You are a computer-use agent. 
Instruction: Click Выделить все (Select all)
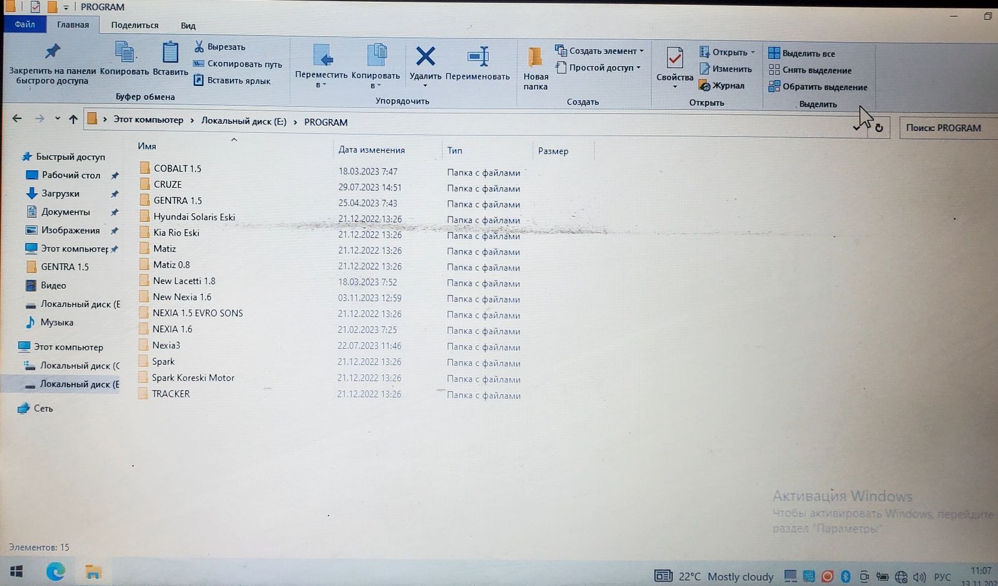(802, 54)
